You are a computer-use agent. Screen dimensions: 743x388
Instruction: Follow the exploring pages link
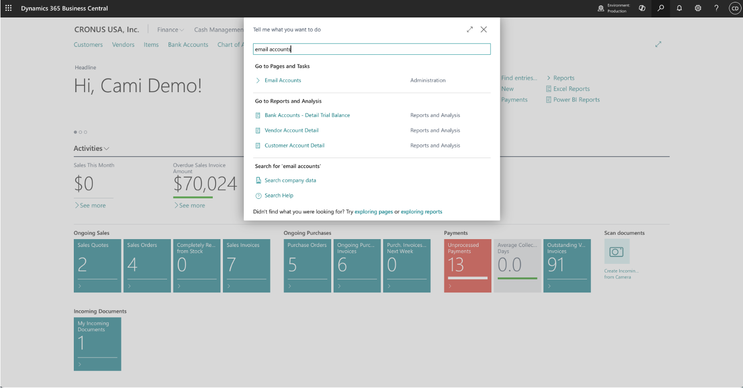click(373, 212)
